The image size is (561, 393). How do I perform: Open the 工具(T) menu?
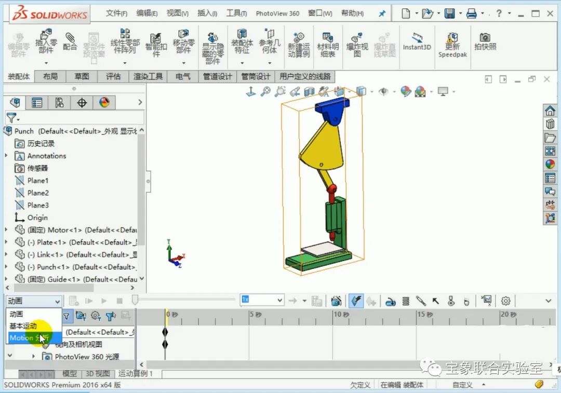(x=236, y=13)
